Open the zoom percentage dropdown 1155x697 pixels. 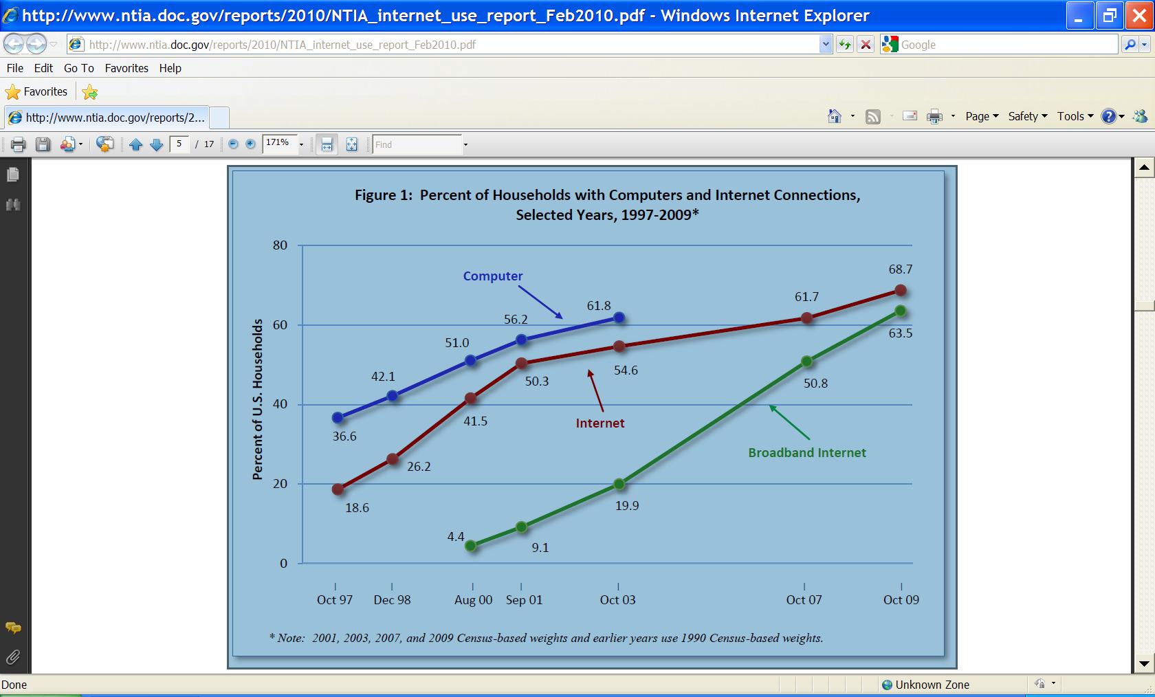[x=301, y=144]
